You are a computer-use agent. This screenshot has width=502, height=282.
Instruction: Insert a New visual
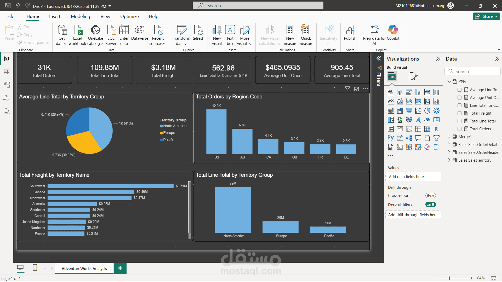217,35
